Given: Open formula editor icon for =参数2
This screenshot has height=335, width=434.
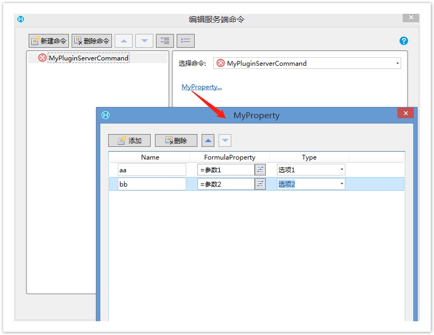Looking at the screenshot, I should tap(260, 184).
